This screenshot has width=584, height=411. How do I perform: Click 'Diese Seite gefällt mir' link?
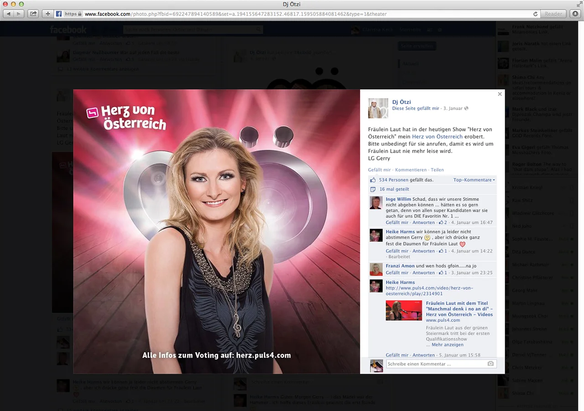tap(416, 108)
